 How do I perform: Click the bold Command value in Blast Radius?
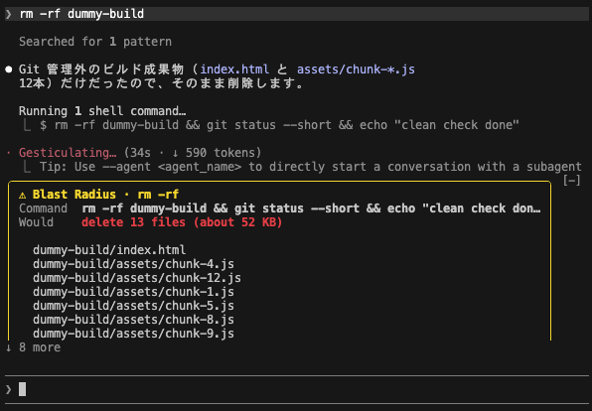312,208
